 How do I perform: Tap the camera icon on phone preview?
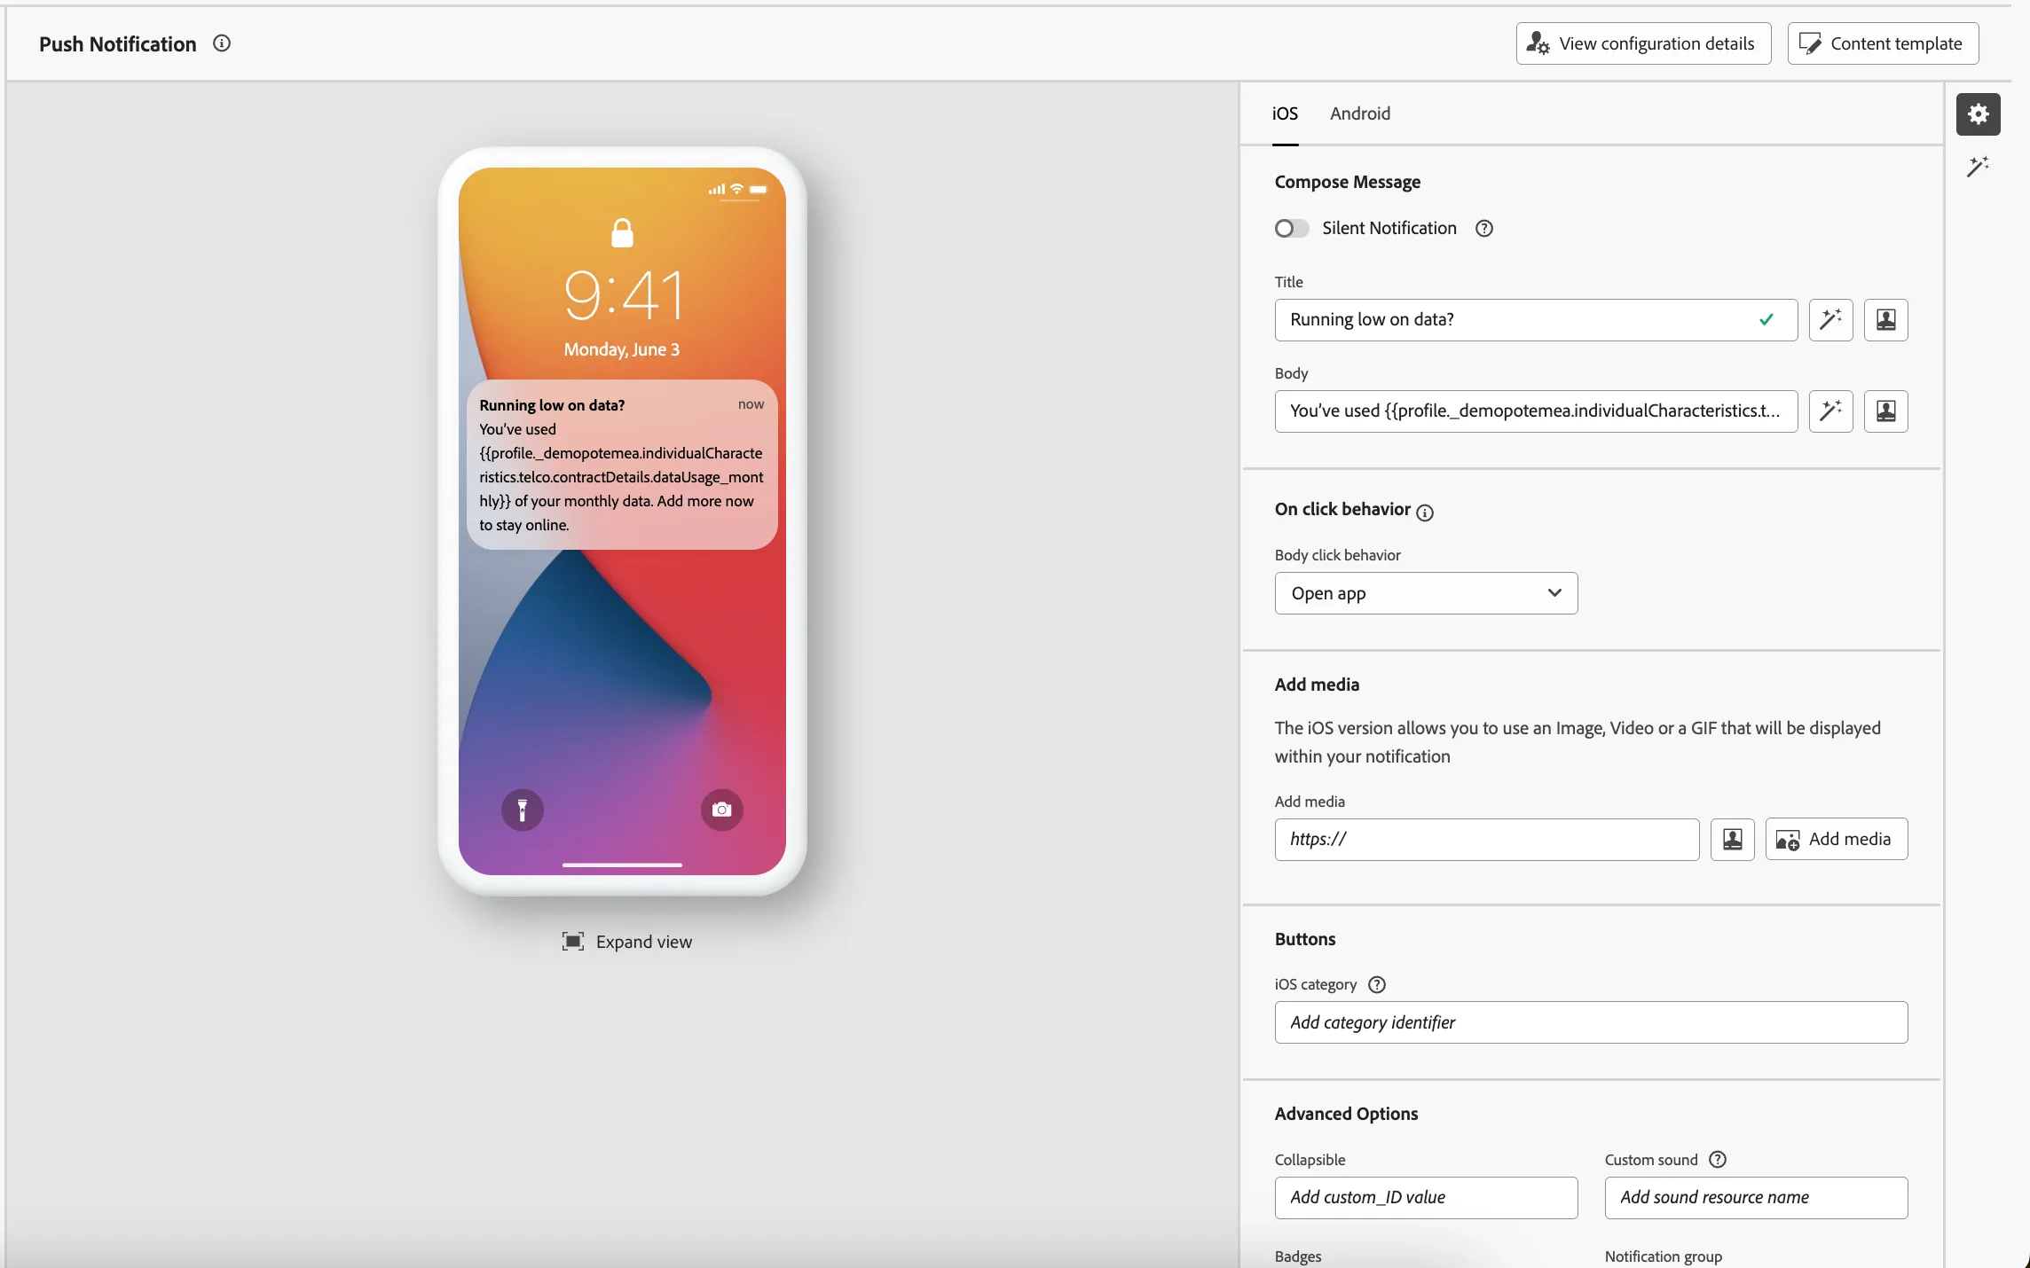(722, 810)
